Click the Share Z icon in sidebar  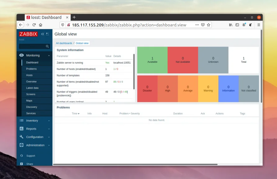pyautogui.click(x=21, y=164)
